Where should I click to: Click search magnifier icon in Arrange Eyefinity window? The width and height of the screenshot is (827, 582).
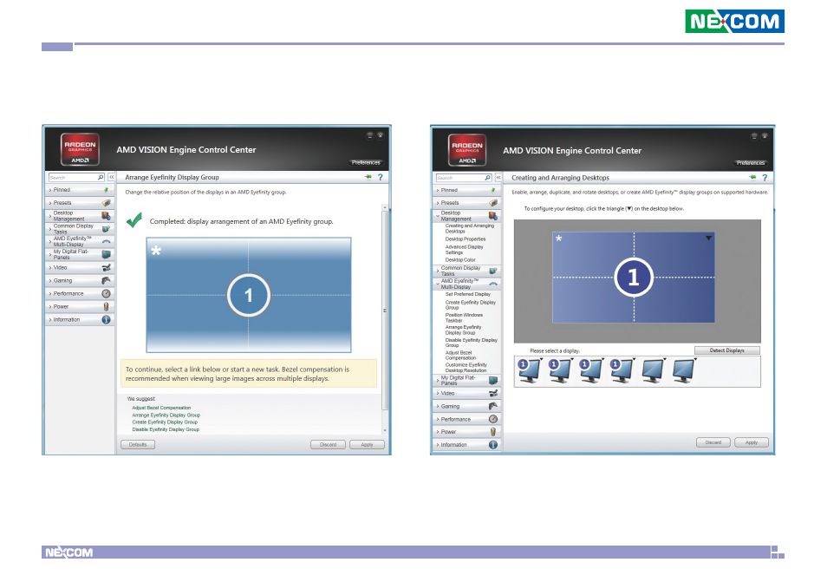click(x=101, y=177)
